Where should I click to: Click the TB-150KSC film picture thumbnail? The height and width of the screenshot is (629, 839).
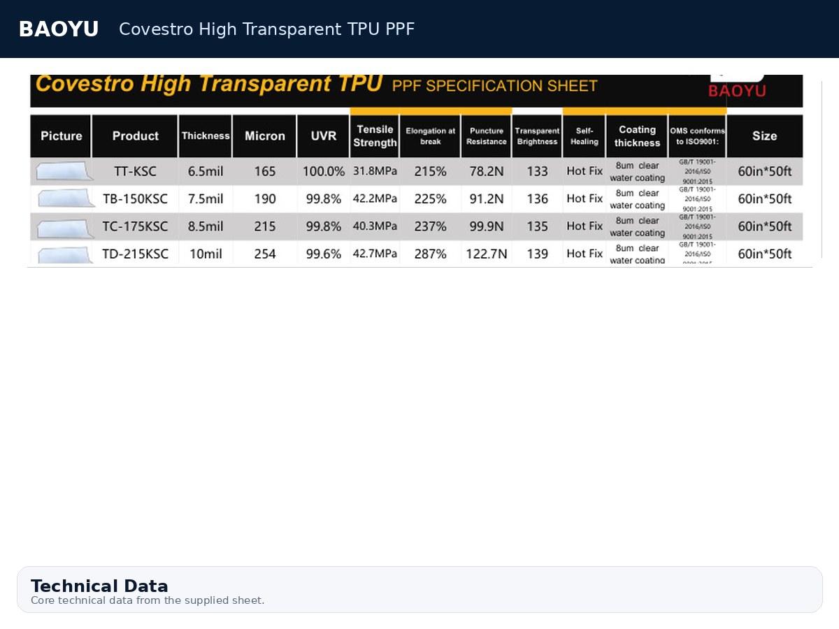[66, 198]
